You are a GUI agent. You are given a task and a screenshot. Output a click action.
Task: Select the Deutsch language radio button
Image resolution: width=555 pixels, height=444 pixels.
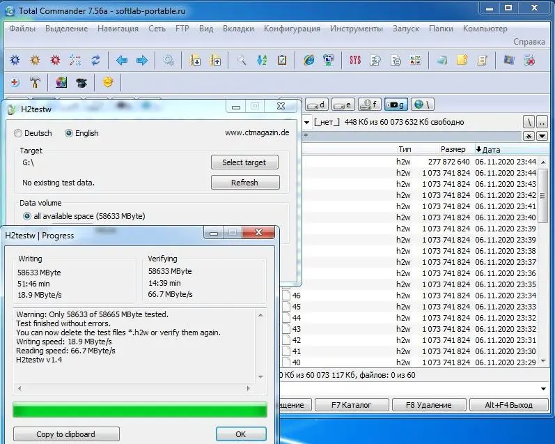pos(18,133)
